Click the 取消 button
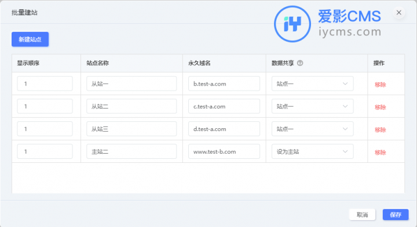417x227 pixels. click(362, 214)
